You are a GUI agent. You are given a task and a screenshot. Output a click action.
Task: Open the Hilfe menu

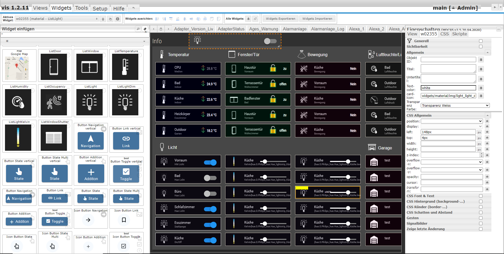click(119, 9)
